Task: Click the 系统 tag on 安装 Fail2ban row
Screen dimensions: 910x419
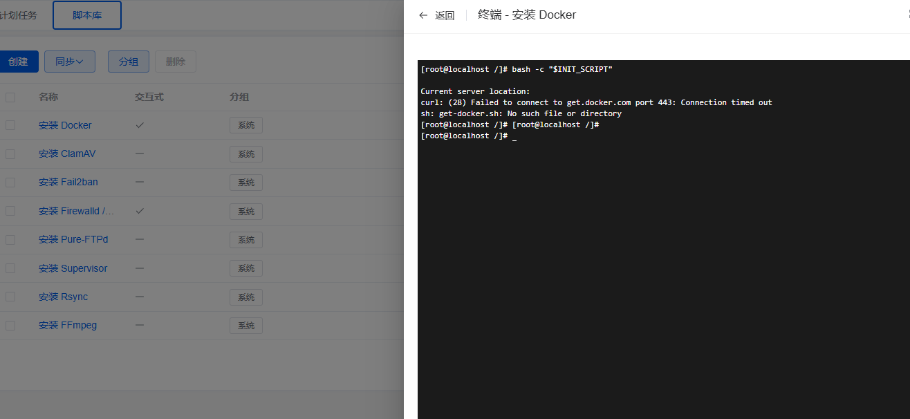Action: click(x=246, y=183)
